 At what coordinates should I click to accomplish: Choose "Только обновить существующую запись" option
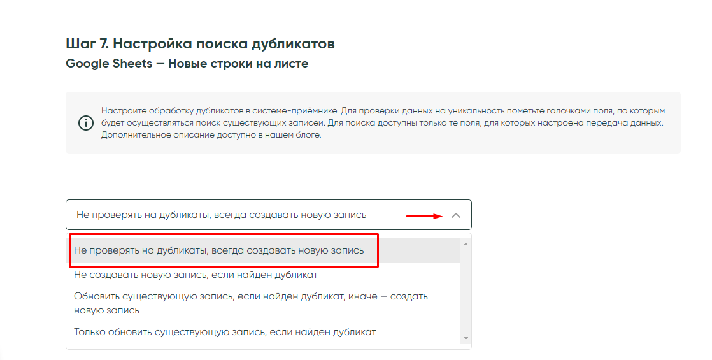click(x=225, y=332)
